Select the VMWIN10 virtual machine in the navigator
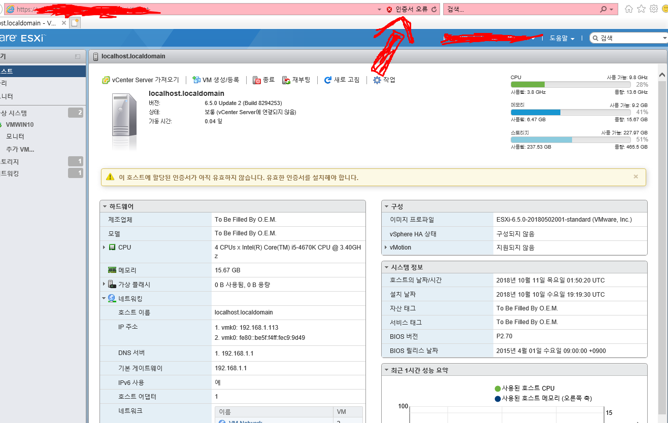The image size is (668, 423). click(20, 124)
